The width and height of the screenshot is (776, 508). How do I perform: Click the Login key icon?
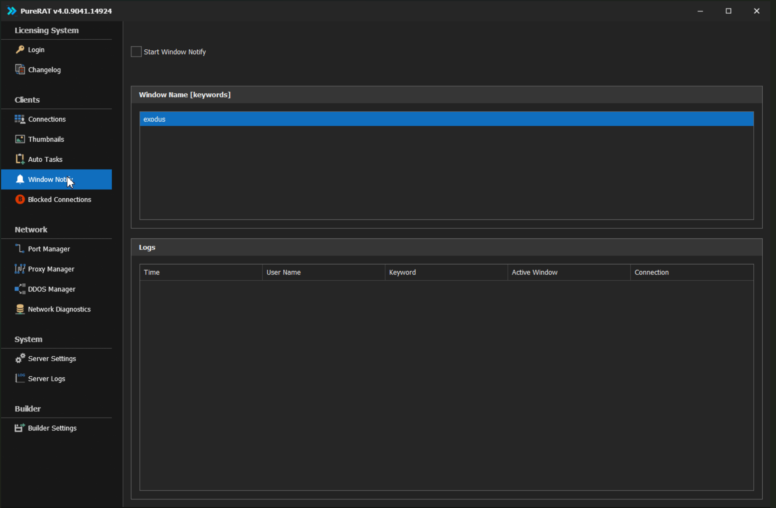tap(20, 49)
